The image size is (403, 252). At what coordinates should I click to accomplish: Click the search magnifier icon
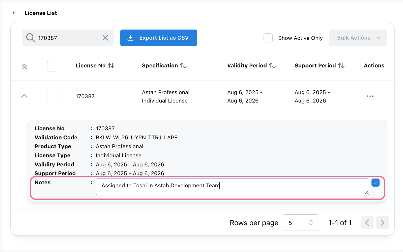[x=31, y=38]
